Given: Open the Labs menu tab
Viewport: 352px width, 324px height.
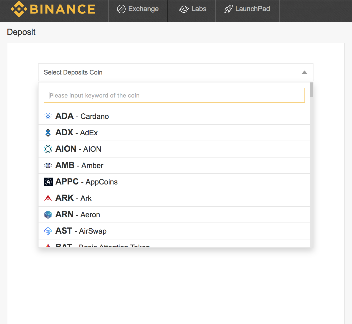Looking at the screenshot, I should [193, 9].
